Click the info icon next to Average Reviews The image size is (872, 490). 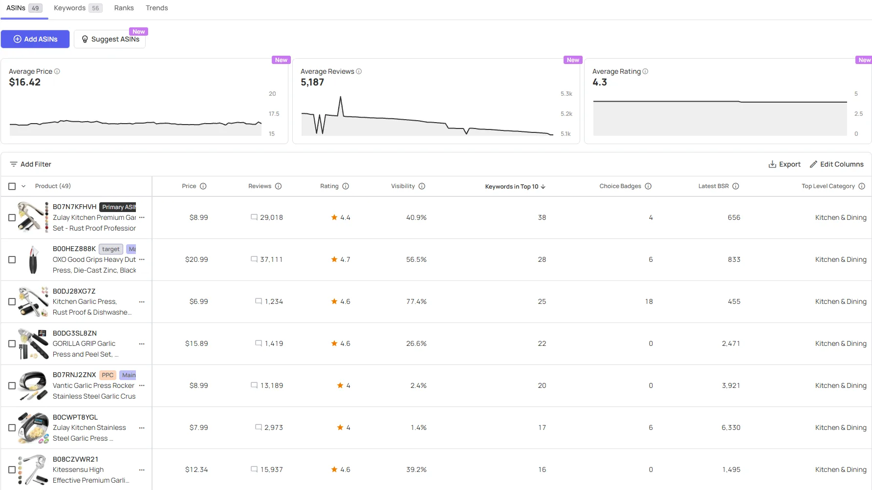point(359,71)
